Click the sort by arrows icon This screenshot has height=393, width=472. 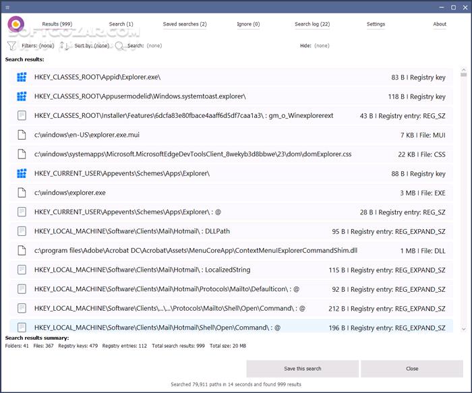65,46
